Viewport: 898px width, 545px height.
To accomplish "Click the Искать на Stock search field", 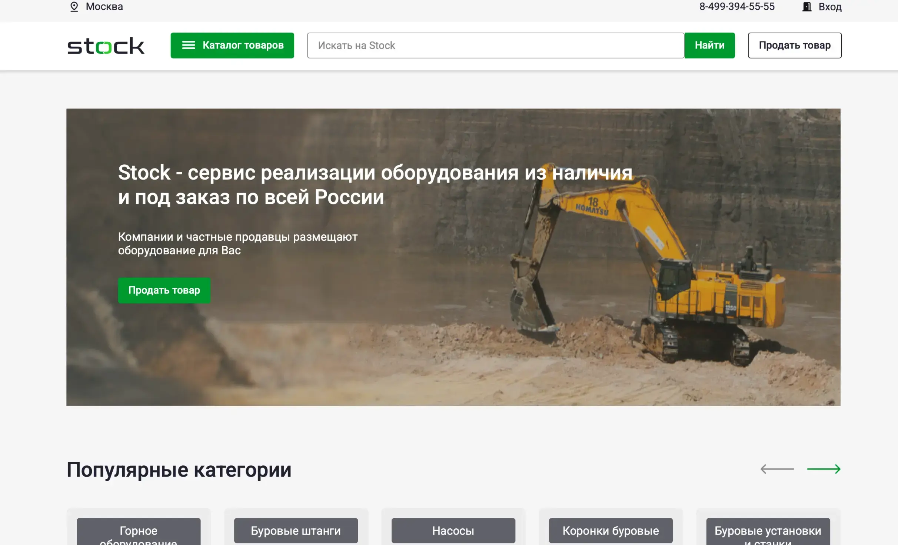I will [496, 45].
